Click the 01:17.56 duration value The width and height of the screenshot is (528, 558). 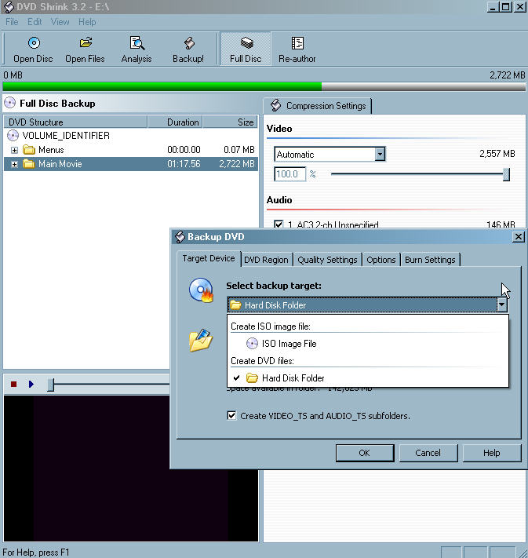(x=184, y=164)
